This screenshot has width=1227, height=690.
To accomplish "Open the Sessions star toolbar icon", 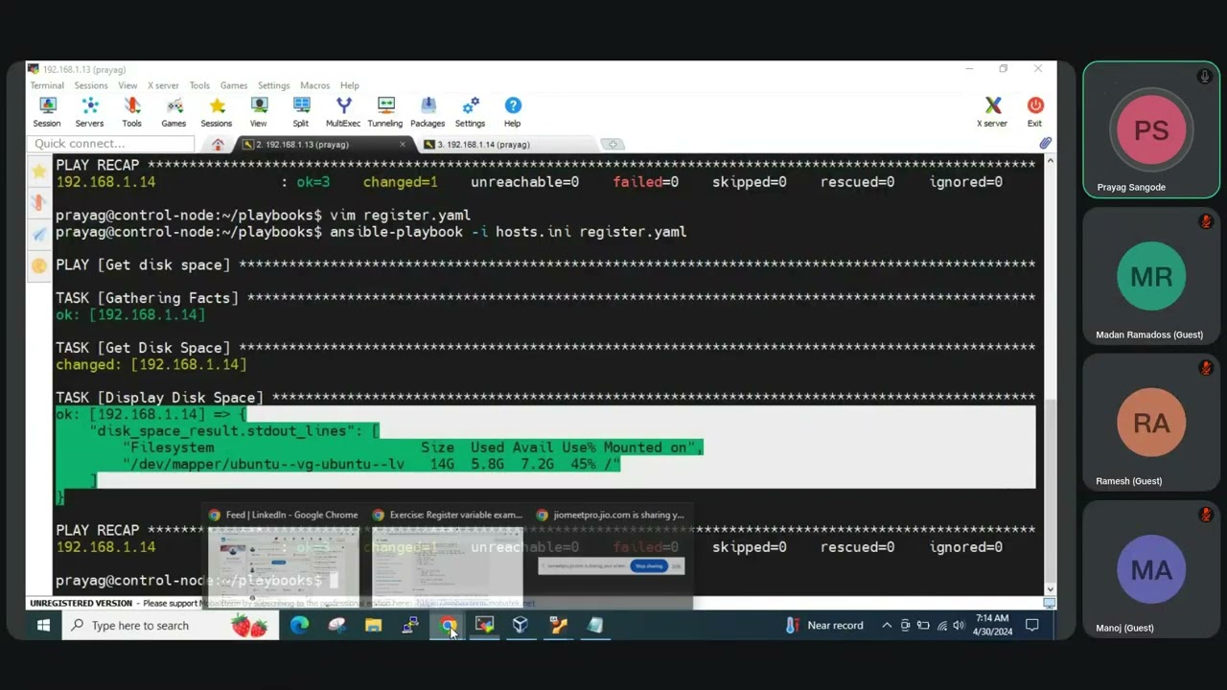I will [x=217, y=111].
